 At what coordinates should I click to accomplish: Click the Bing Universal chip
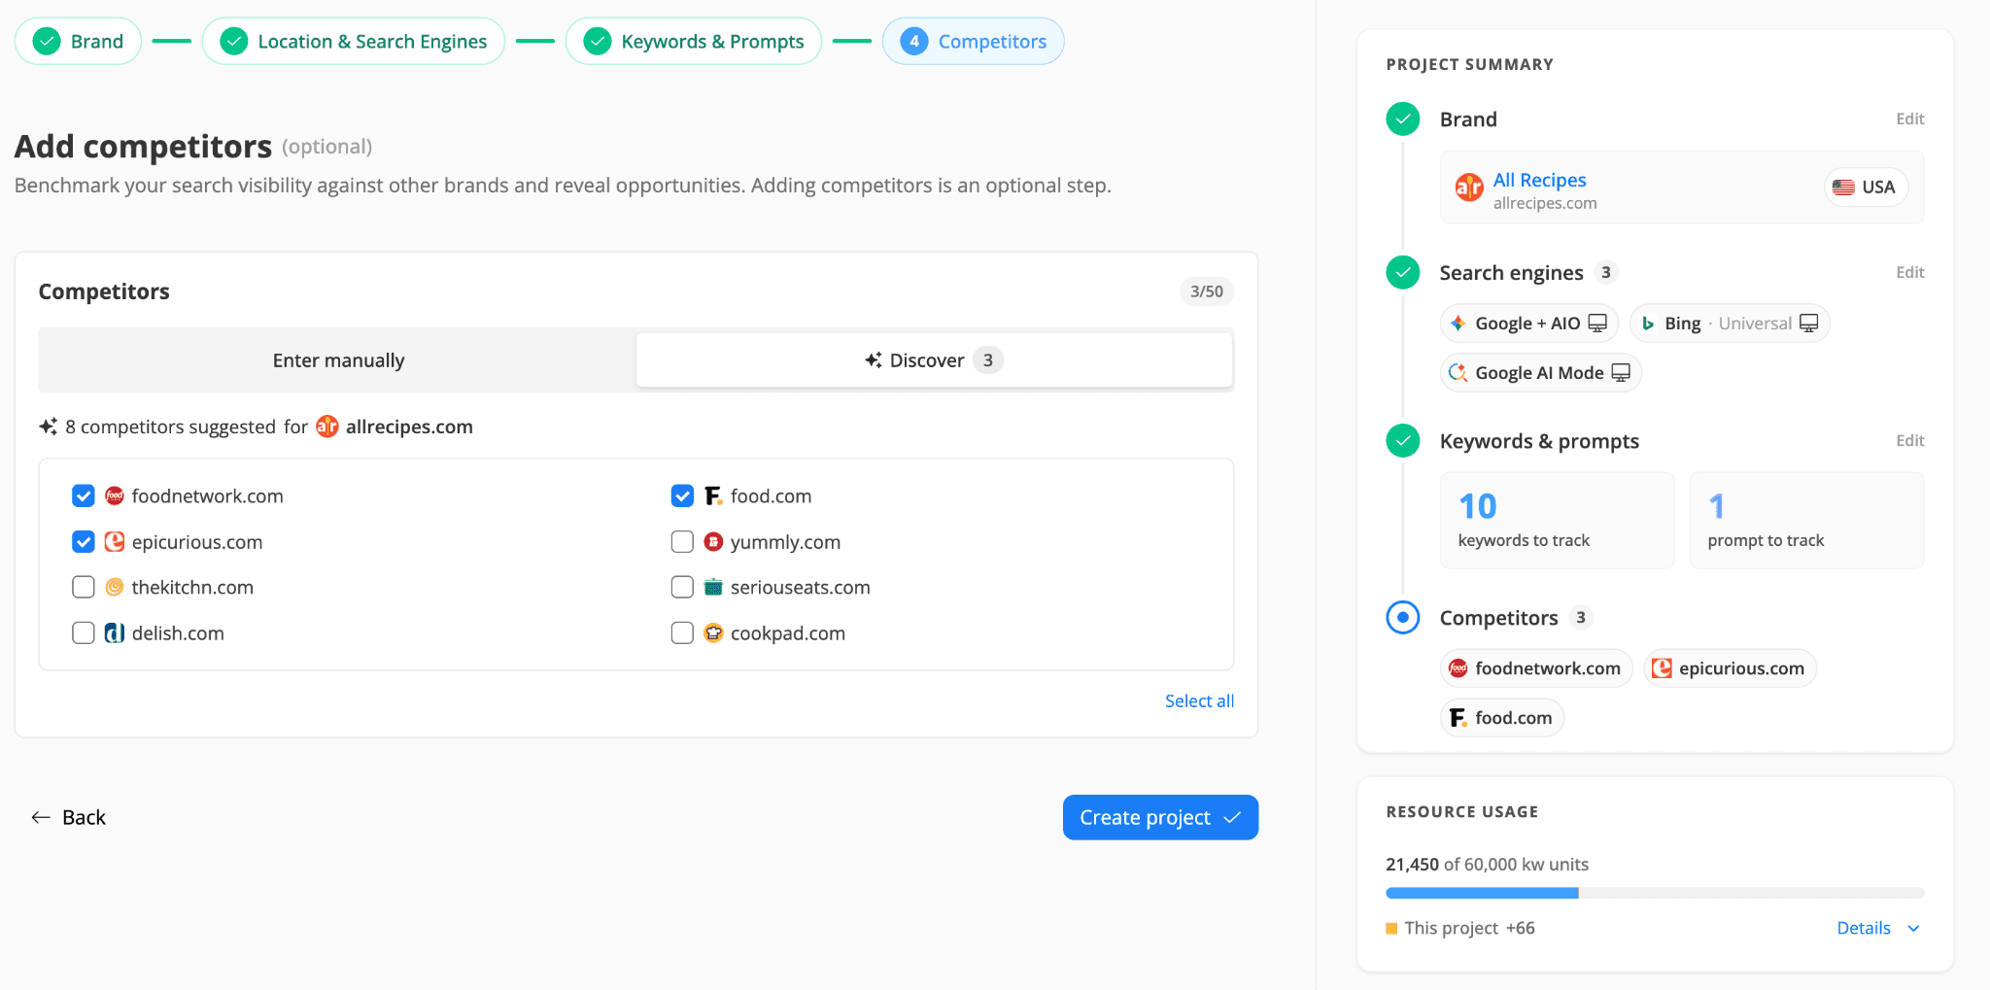pyautogui.click(x=1729, y=324)
